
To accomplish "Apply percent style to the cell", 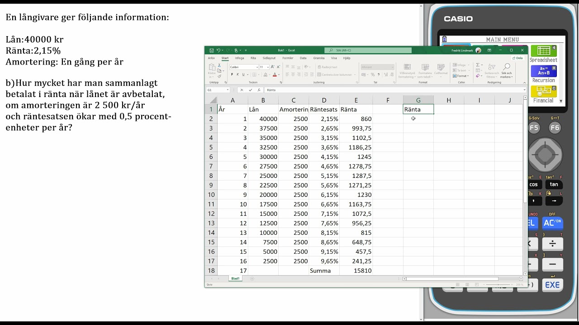I will click(372, 74).
